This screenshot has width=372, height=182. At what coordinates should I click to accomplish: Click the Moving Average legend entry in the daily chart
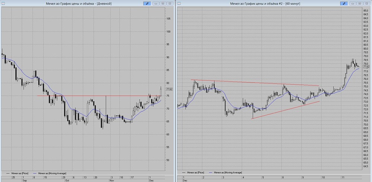click(50, 173)
